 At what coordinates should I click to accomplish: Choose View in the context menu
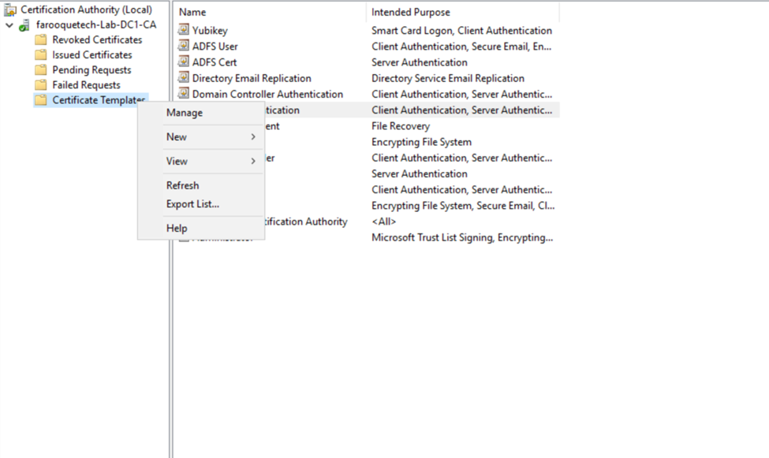coord(177,161)
